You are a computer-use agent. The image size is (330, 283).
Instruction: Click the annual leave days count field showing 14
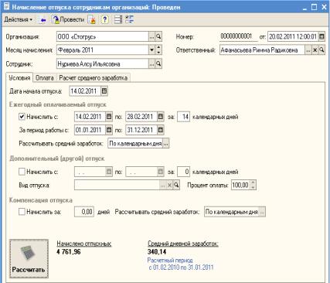tap(184, 117)
